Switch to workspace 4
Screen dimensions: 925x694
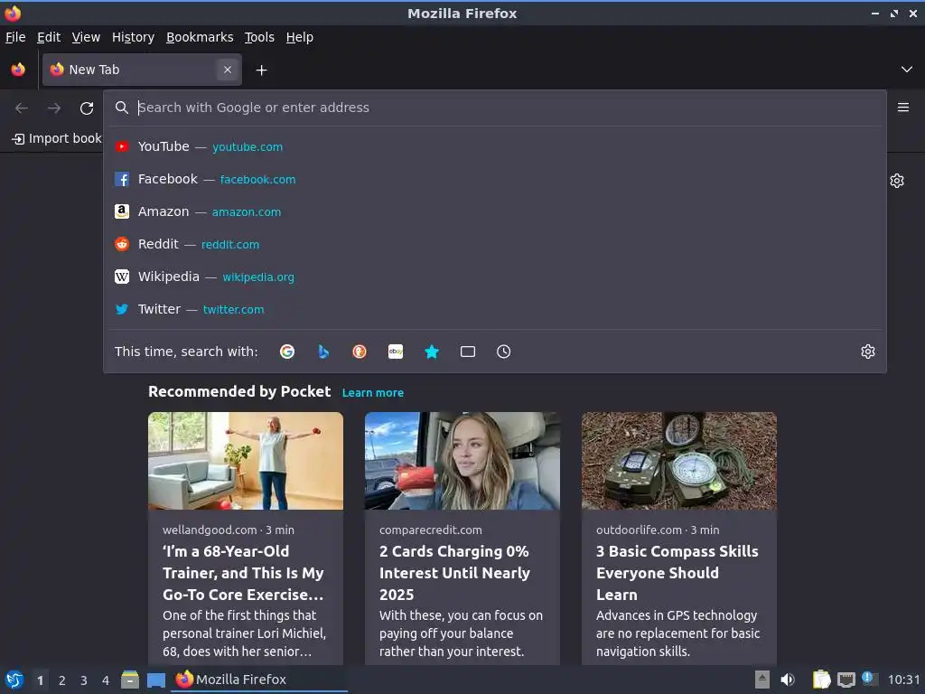(106, 680)
